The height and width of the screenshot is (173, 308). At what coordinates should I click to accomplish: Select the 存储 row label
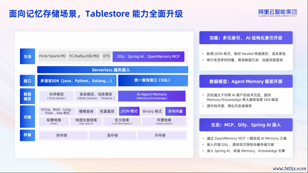[x=27, y=135]
